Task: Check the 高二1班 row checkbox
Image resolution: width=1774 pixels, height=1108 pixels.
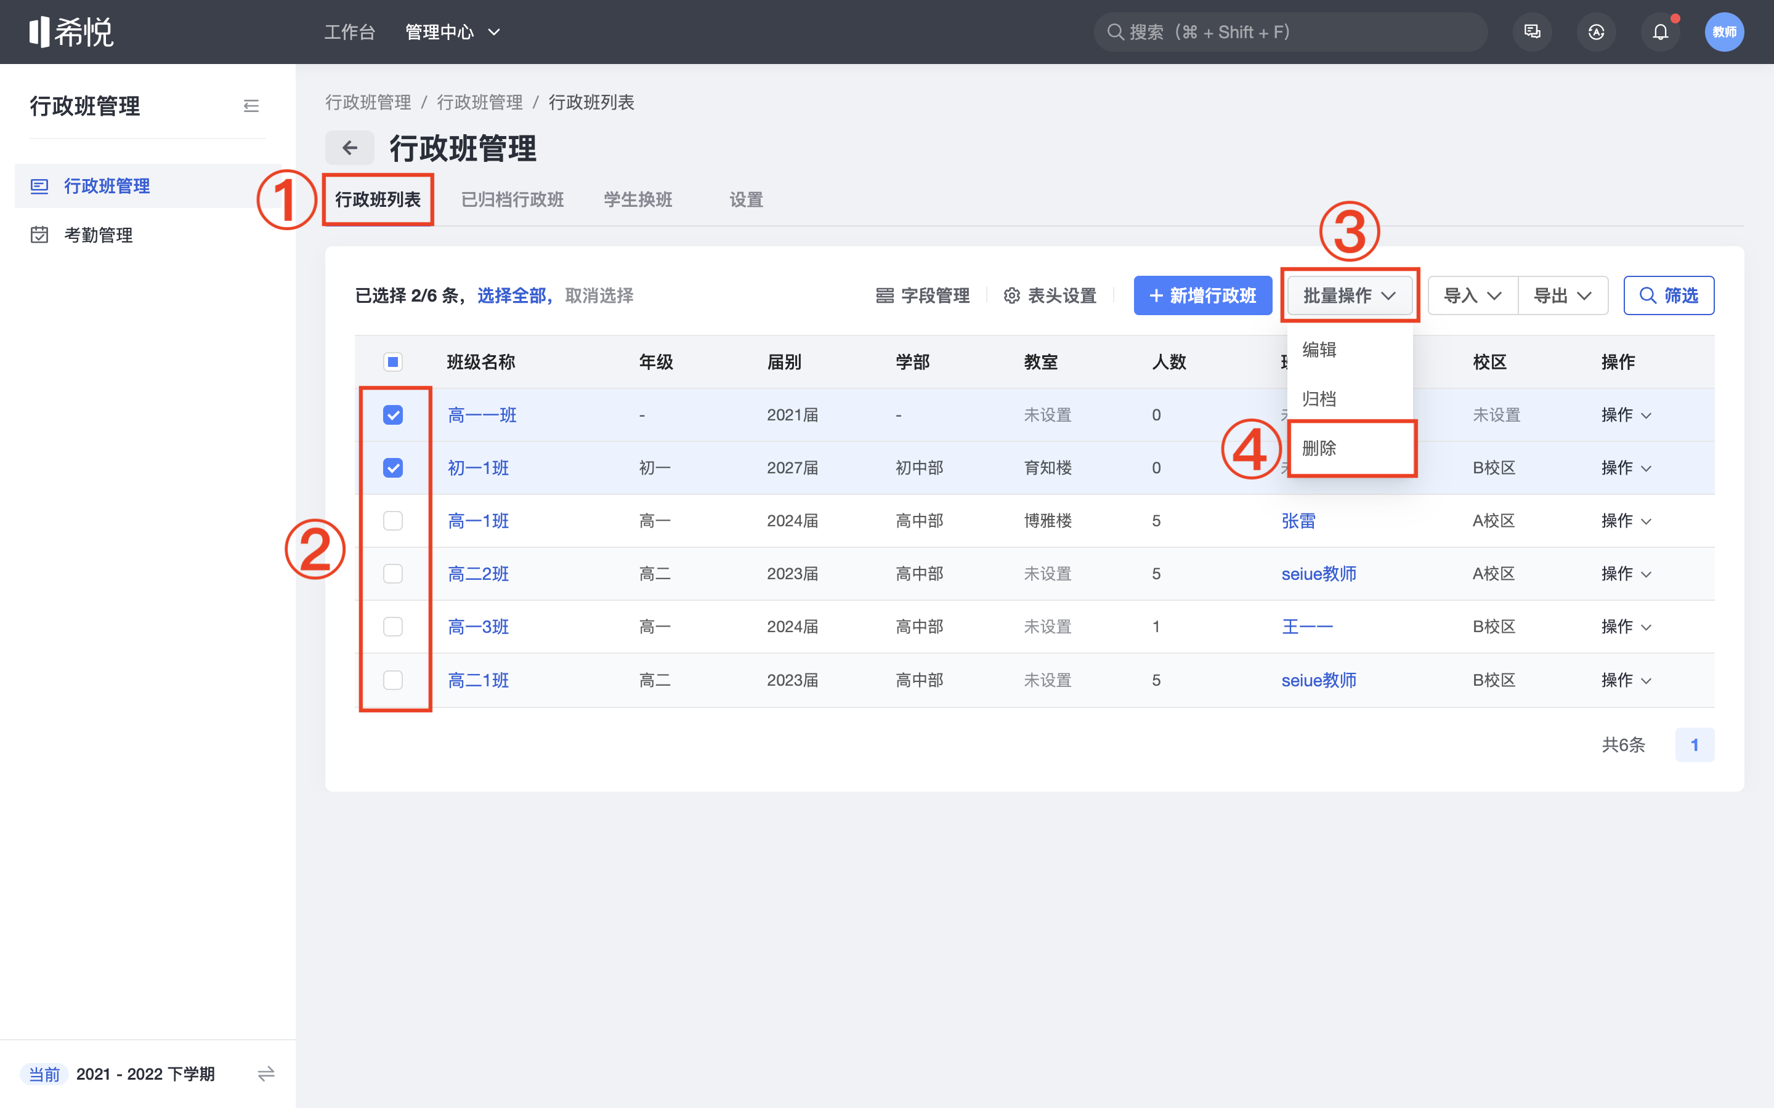Action: click(x=393, y=680)
